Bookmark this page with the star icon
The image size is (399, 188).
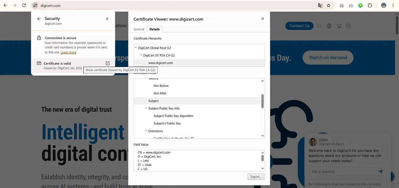point(329,5)
